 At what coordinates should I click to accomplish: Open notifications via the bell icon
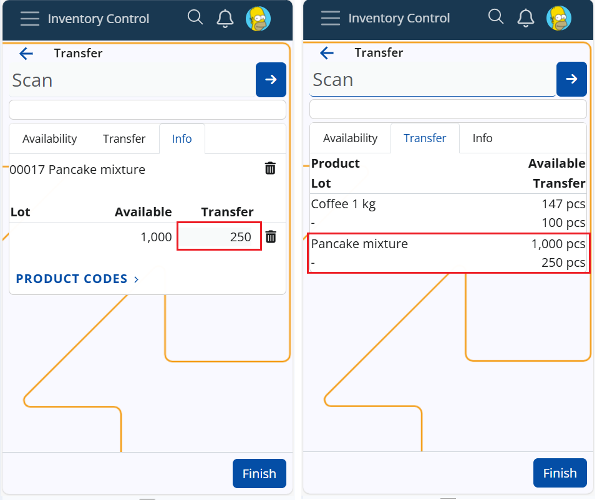pos(225,17)
